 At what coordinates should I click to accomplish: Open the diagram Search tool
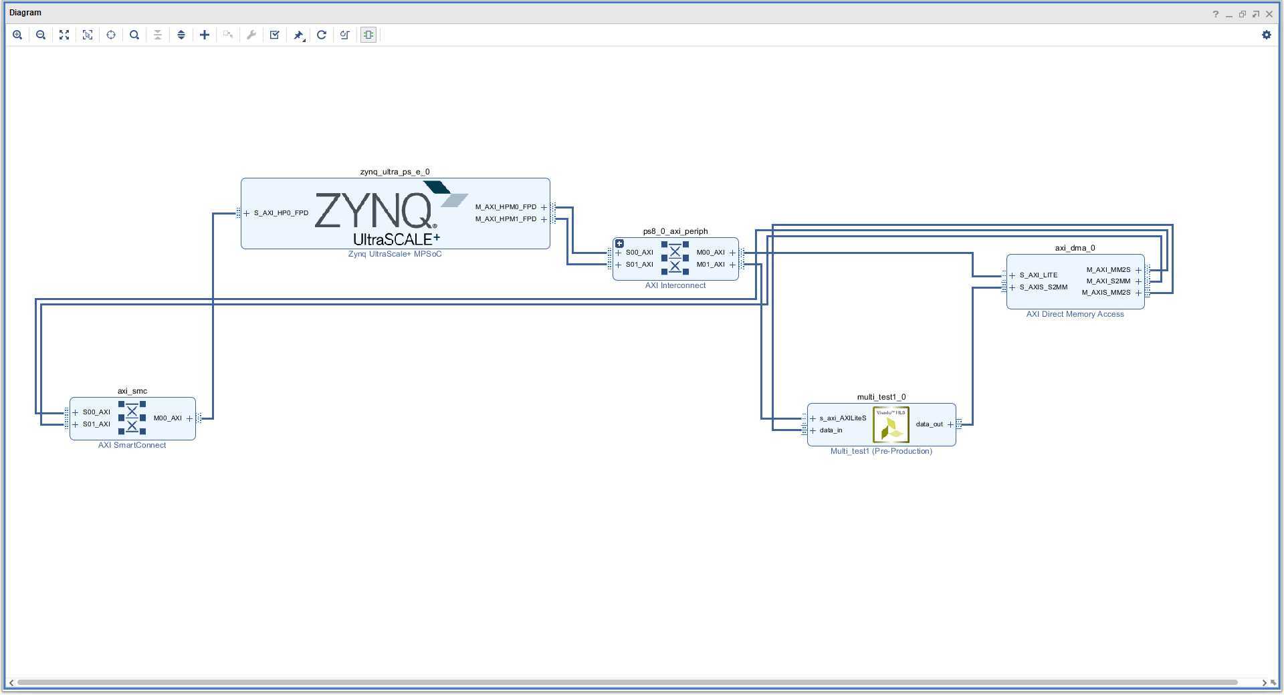pyautogui.click(x=134, y=35)
